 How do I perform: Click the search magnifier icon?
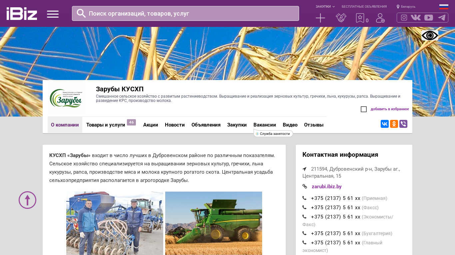(x=81, y=13)
